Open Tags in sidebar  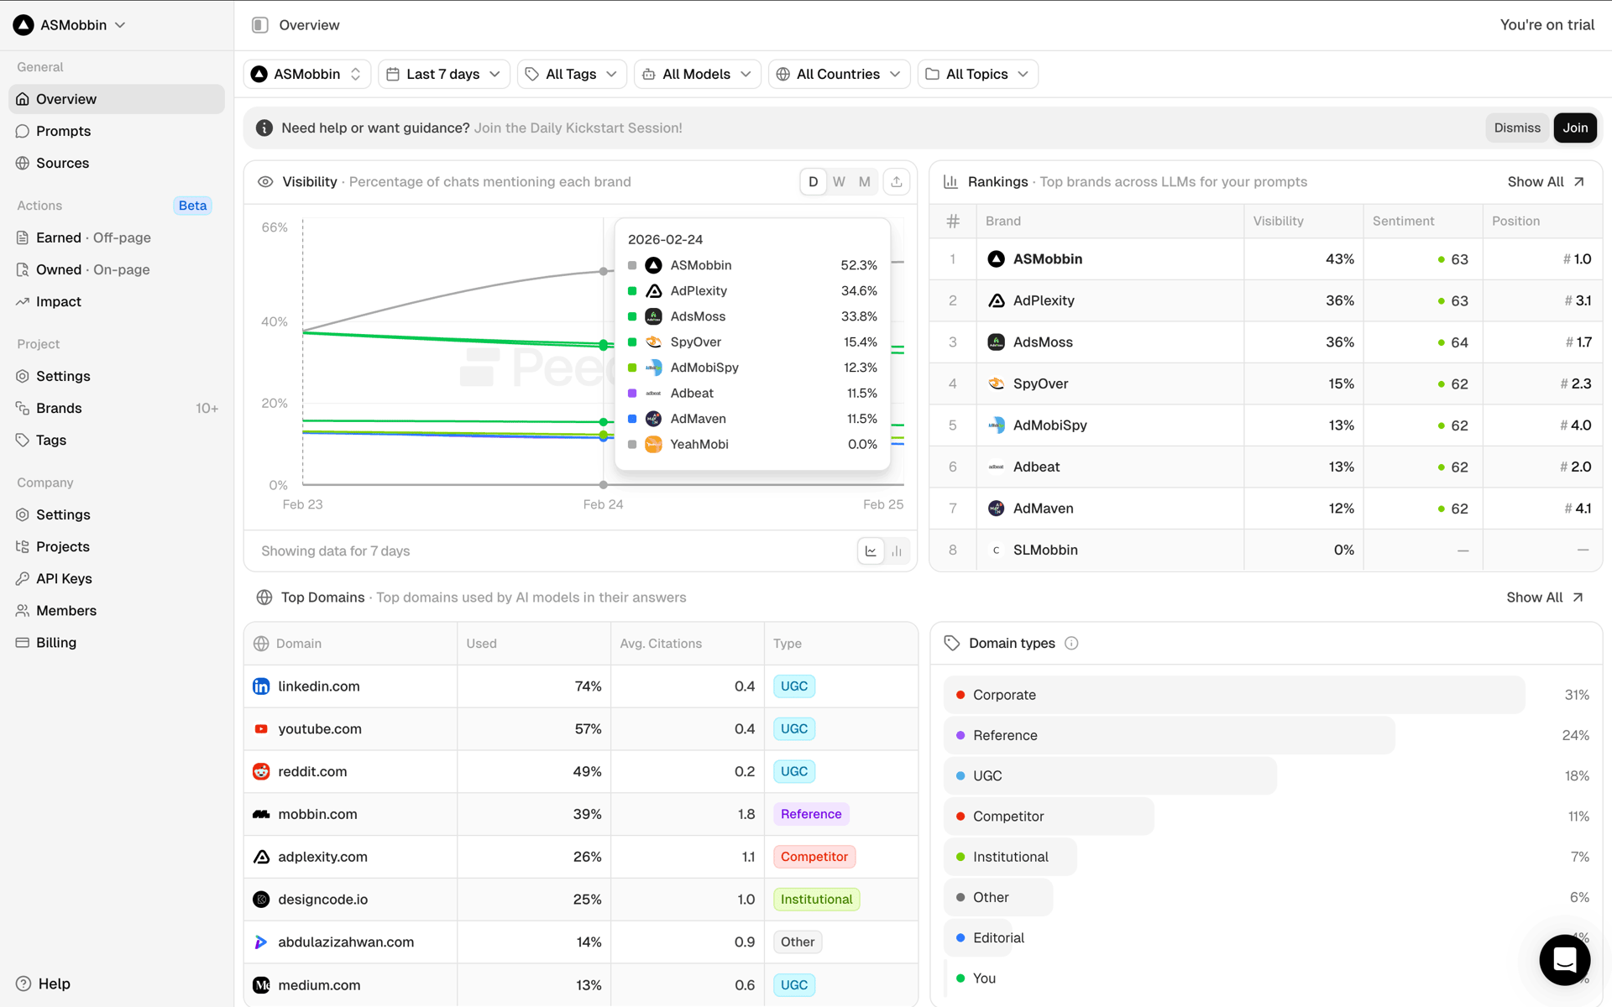117,440
